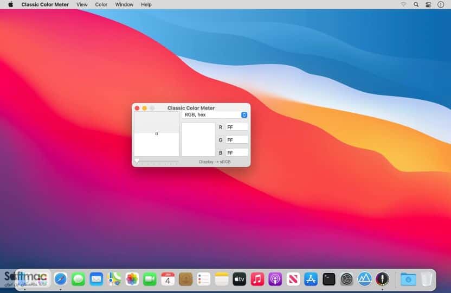Image resolution: width=451 pixels, height=293 pixels.
Task: Click the Display → sRGB label
Action: click(x=215, y=162)
